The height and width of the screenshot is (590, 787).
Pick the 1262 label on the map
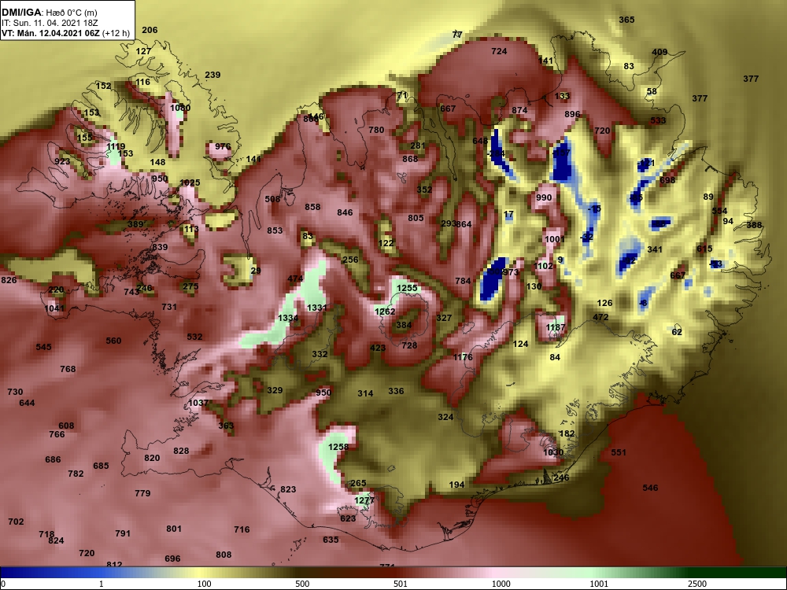tap(385, 312)
